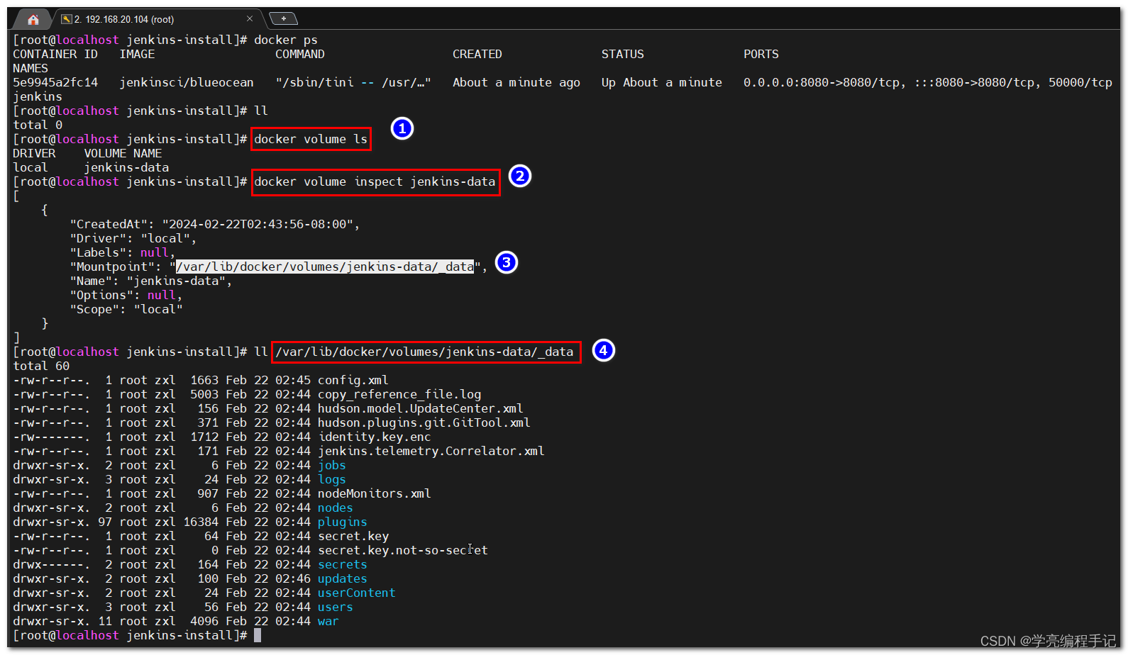Click the nodeMonitors.xml file name

coord(375,493)
